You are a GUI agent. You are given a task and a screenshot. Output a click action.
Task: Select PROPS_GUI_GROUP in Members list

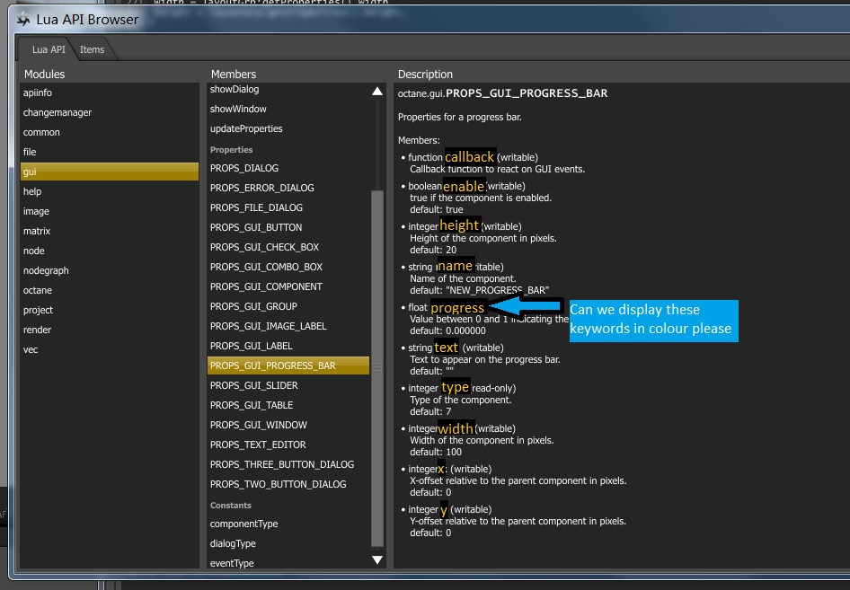(x=288, y=306)
